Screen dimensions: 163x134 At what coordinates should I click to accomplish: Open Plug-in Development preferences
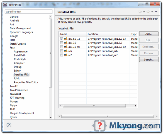tap(22, 113)
